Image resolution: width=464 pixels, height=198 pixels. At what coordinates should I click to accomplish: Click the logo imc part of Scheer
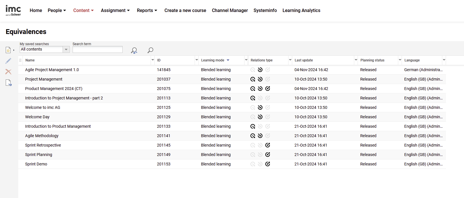coord(13,10)
